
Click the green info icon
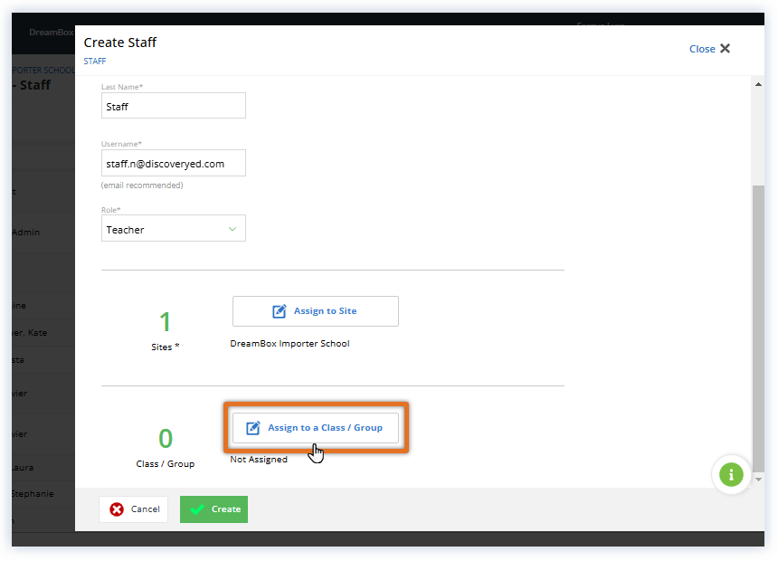731,475
